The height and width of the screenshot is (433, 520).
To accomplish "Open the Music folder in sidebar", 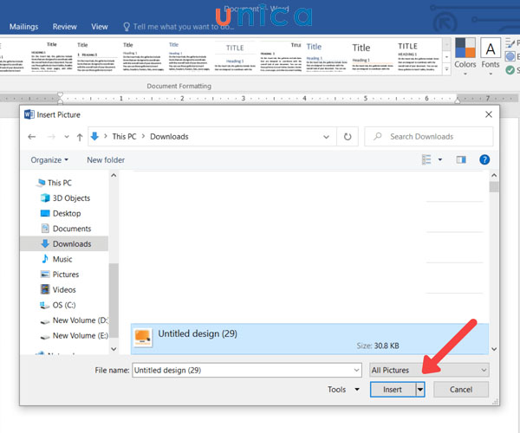I will click(62, 259).
